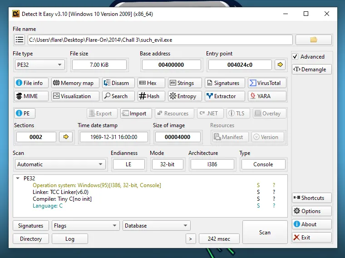Open the Memory map tool
Screen dimensions: 345x258
pyautogui.click(x=73, y=83)
